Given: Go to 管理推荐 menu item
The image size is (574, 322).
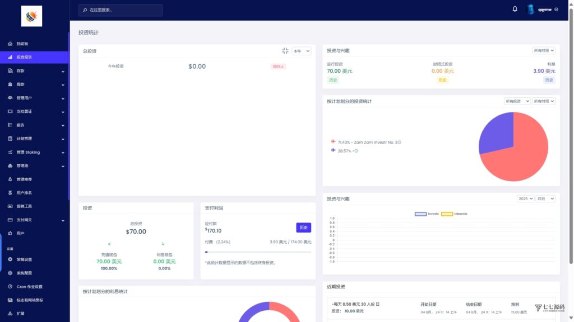Looking at the screenshot, I should (x=34, y=179).
